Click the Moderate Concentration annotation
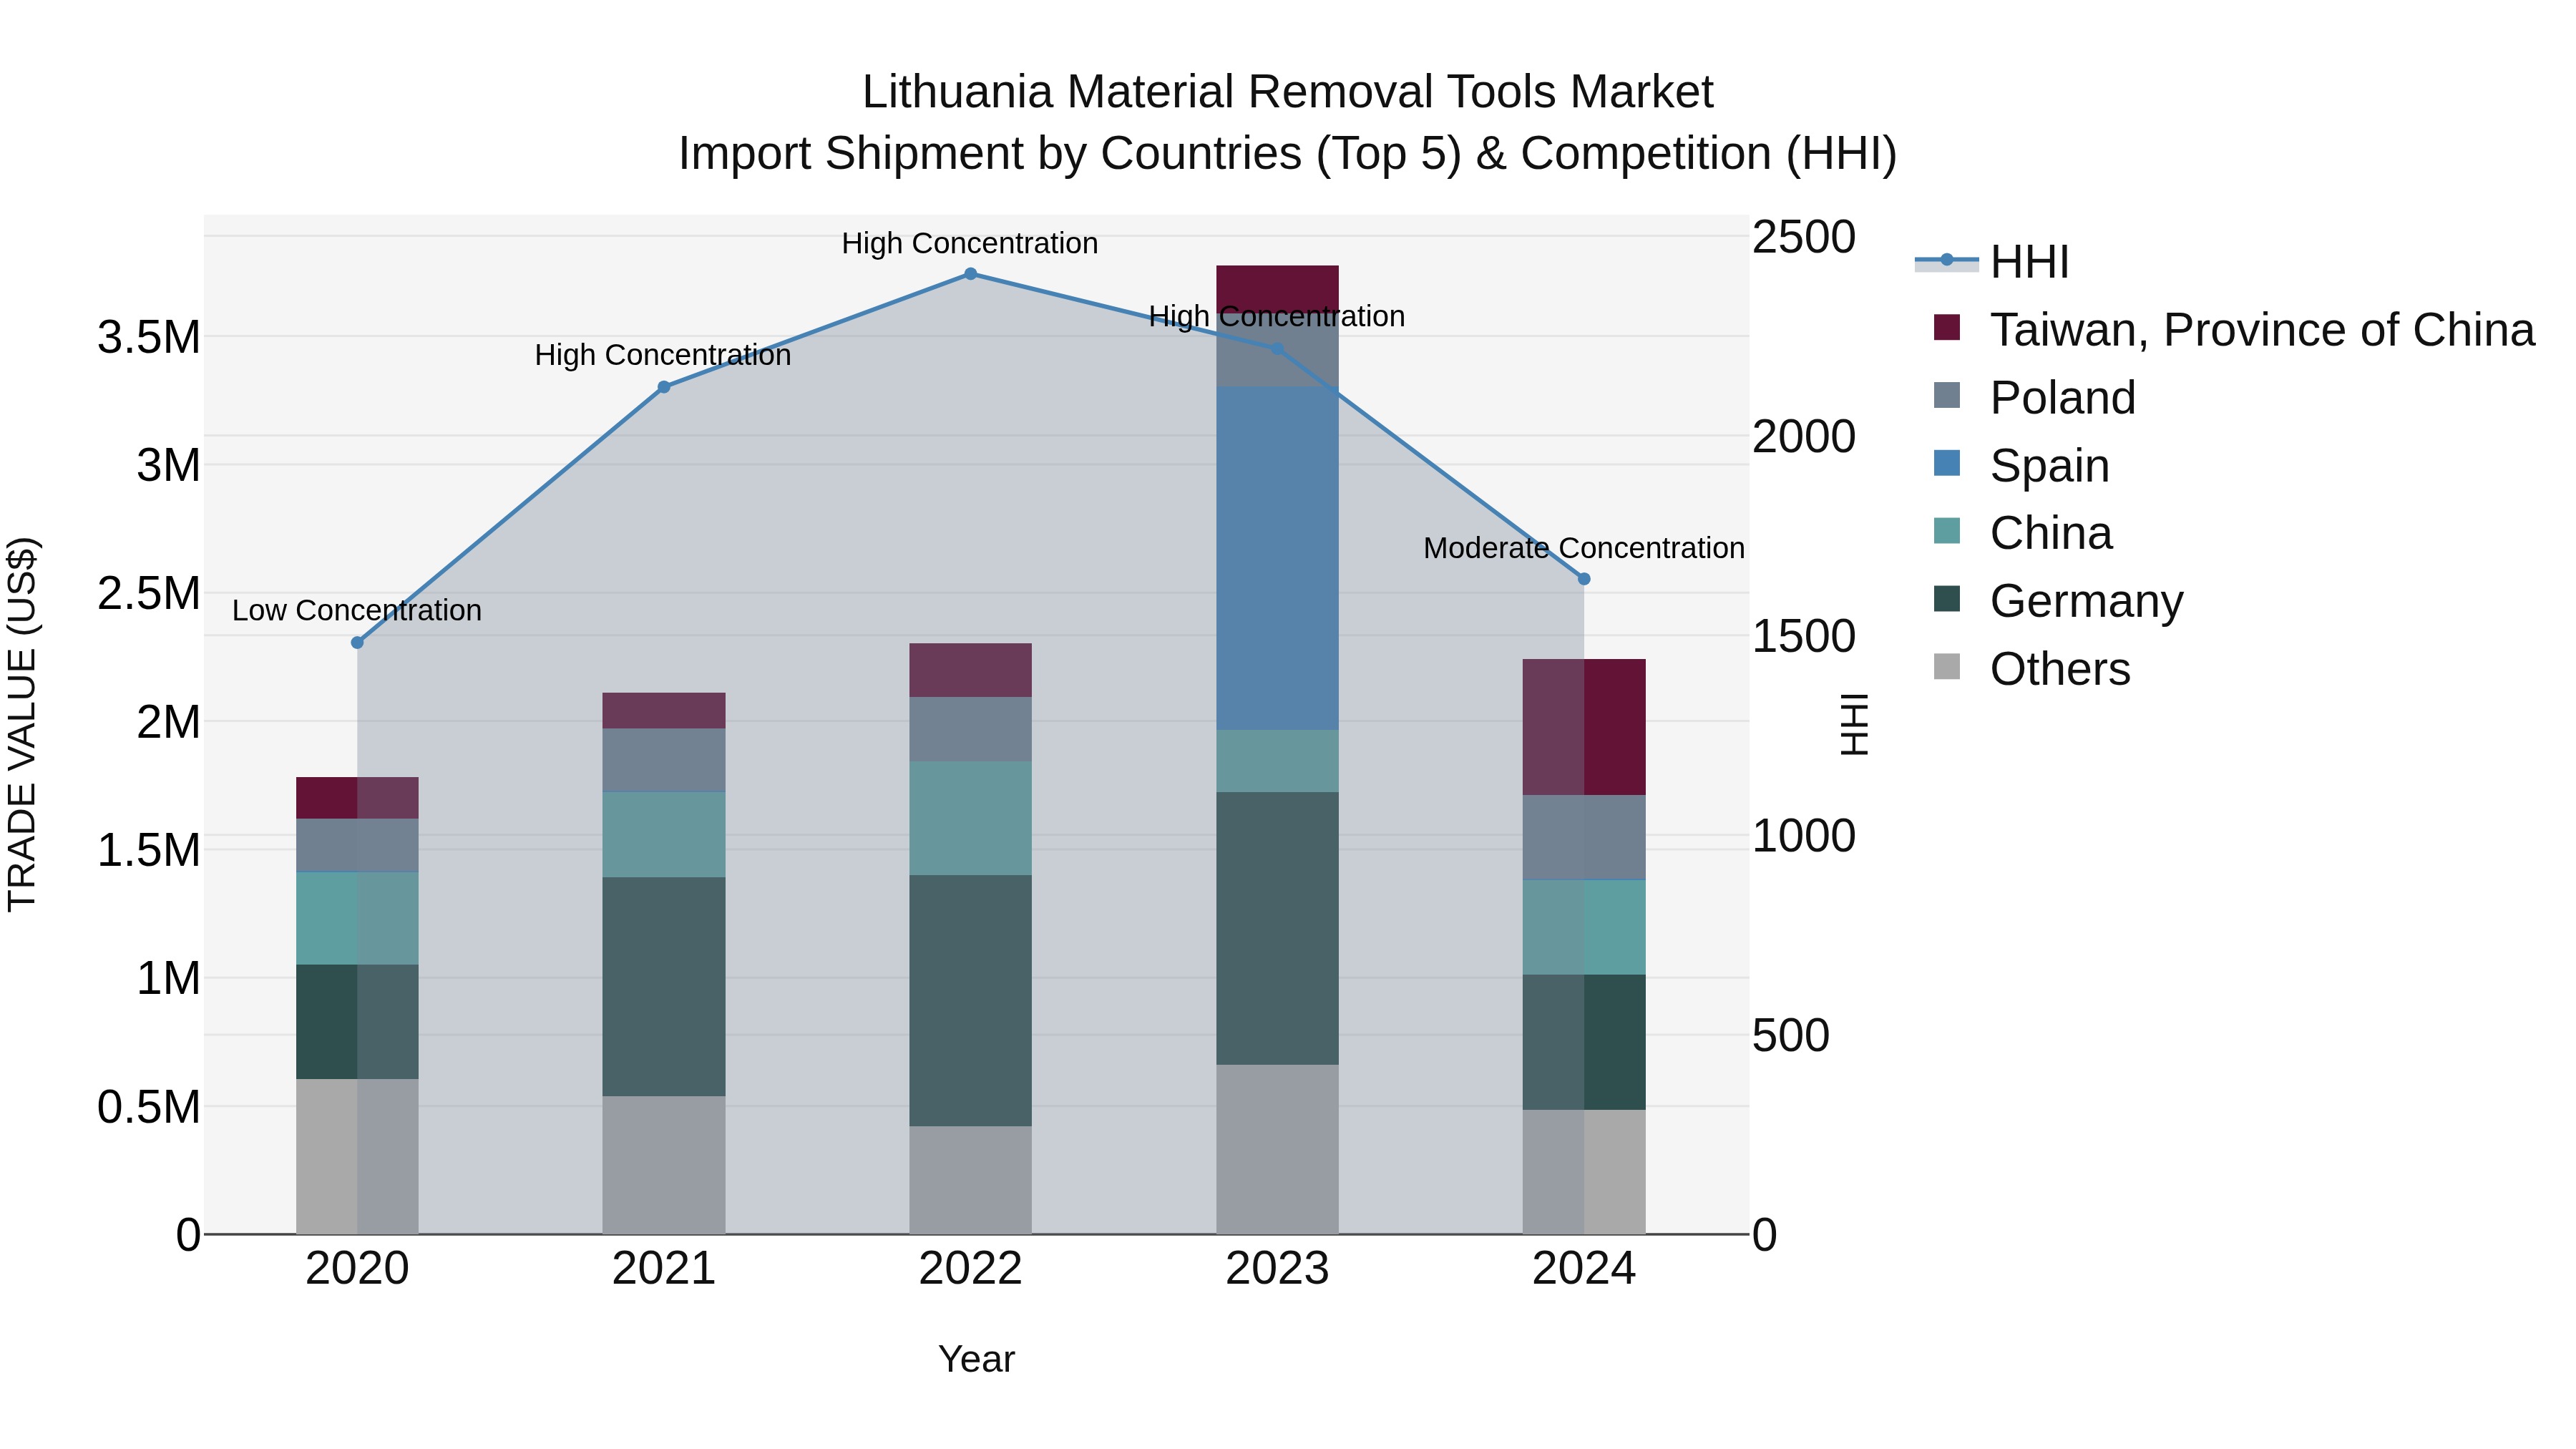The width and height of the screenshot is (2576, 1449). [1584, 548]
